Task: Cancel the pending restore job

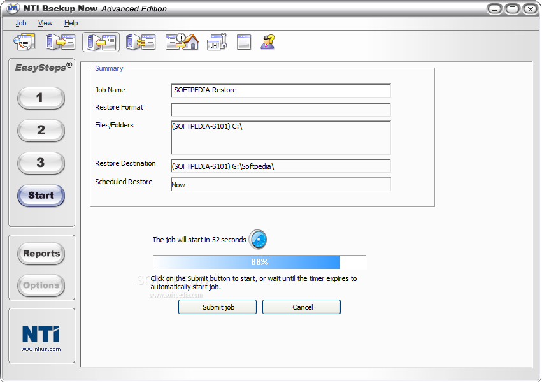Action: pos(301,307)
